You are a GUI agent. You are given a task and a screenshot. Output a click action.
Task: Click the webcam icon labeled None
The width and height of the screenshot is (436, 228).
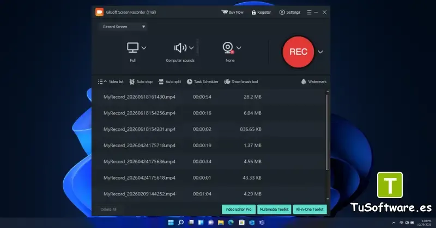pos(228,48)
